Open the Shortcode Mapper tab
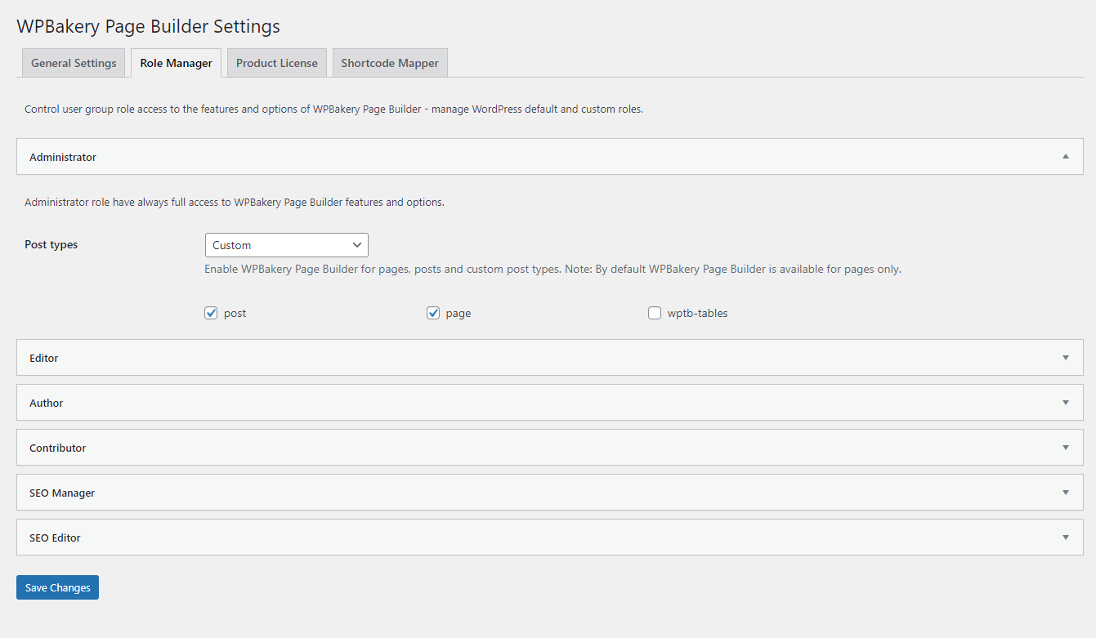 point(390,63)
